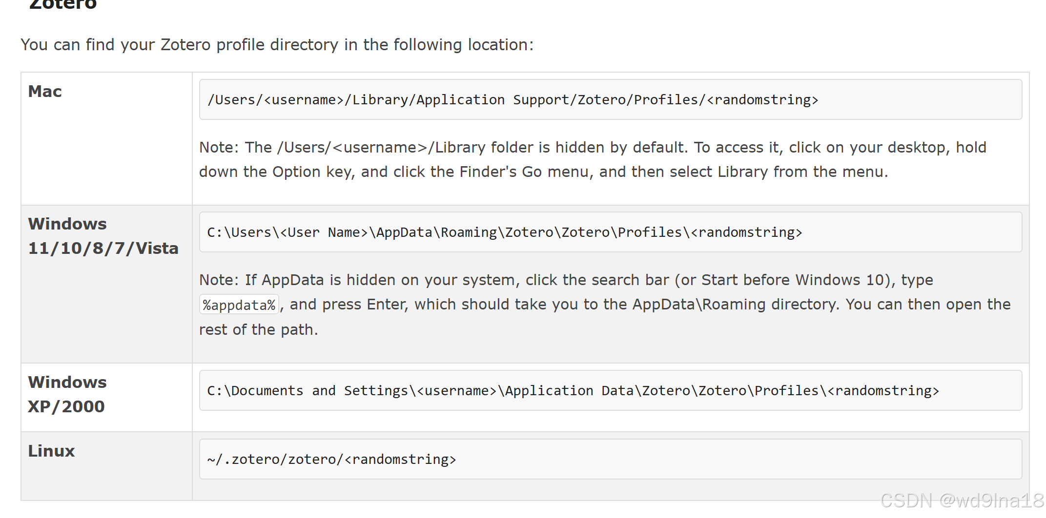This screenshot has height=518, width=1046.
Task: Click <User Name> in the Windows path
Action: click(324, 232)
